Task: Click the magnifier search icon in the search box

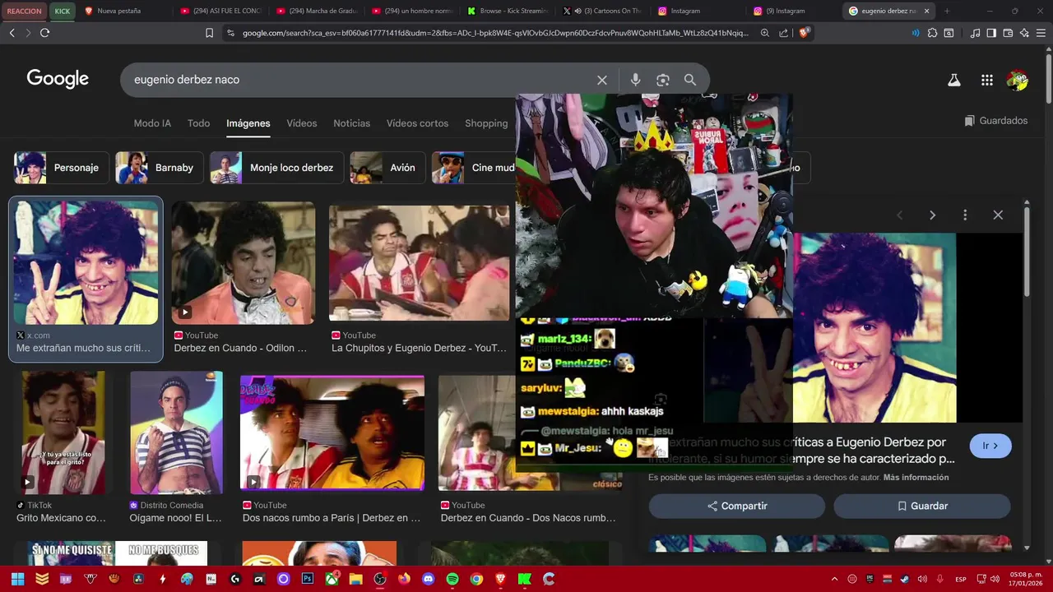Action: 690,80
